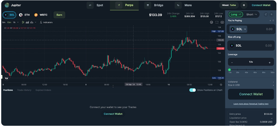Click the WBTC coin icon
The image size is (277, 127).
36,15
